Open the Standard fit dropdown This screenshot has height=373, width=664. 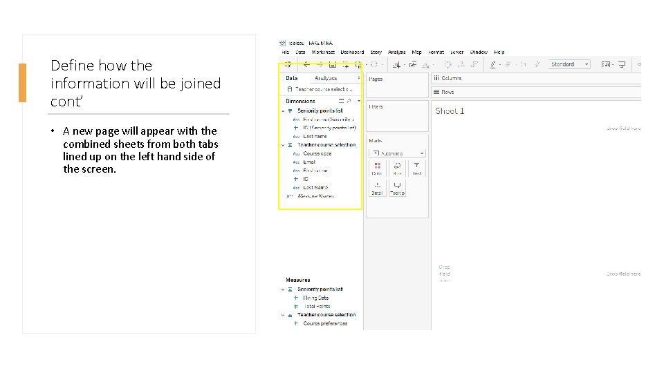point(569,64)
